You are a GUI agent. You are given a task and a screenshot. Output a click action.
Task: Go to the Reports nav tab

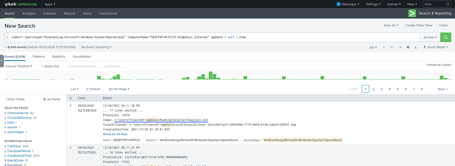coord(70,13)
